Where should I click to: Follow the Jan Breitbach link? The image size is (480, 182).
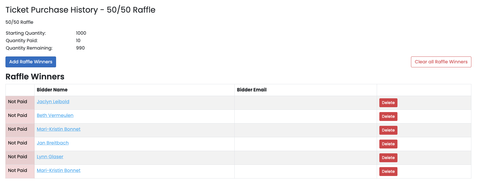click(53, 143)
